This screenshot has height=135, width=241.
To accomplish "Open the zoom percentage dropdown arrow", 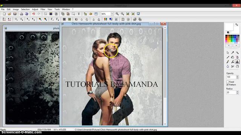I will tap(112, 14).
